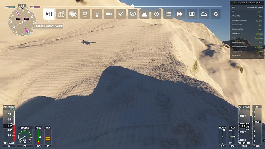Open the yoke basic controls icon
This screenshot has height=149, width=265.
click(132, 14)
